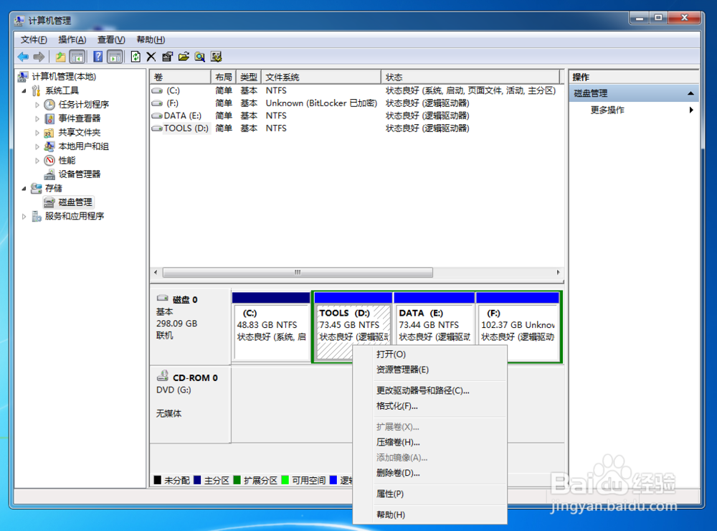This screenshot has height=531, width=717.
Task: Expand the 服务和应用程序 tree node
Action: click(x=24, y=217)
